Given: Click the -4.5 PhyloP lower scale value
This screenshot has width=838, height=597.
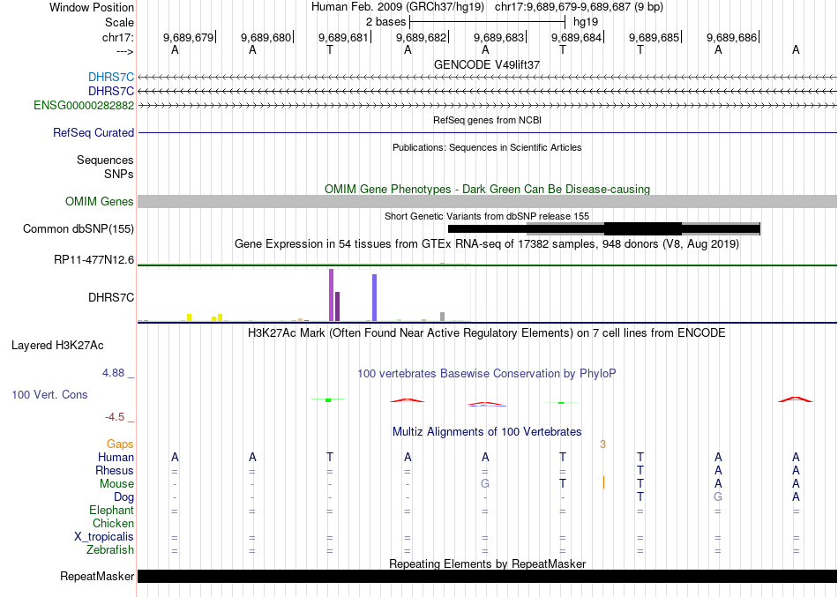Looking at the screenshot, I should [x=115, y=417].
